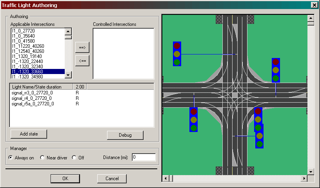Click the lower-left traffic light icon
Screen dimensions: 320x188
click(x=193, y=119)
